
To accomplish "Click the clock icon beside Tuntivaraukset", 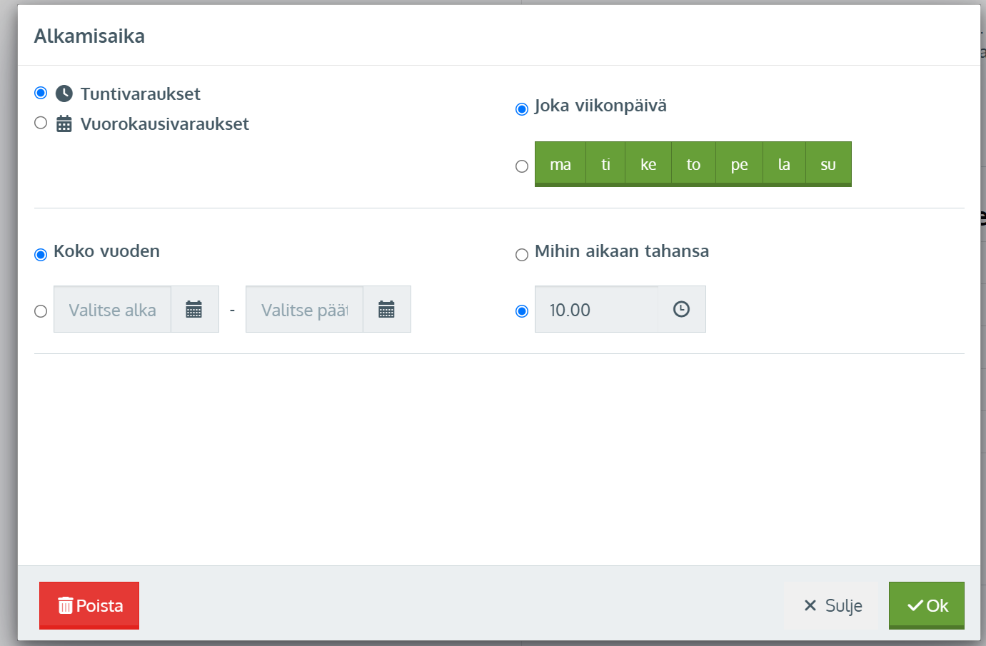I will click(64, 94).
